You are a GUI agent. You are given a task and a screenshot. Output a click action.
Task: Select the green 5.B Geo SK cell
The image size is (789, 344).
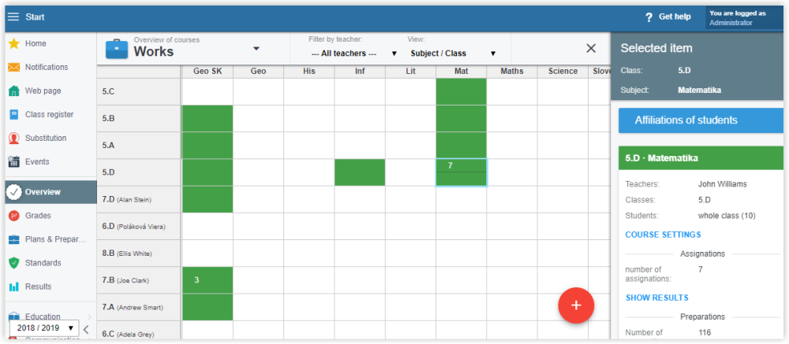tap(208, 119)
